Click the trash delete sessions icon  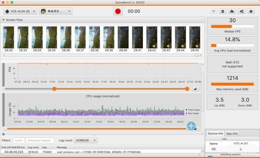coord(223,11)
